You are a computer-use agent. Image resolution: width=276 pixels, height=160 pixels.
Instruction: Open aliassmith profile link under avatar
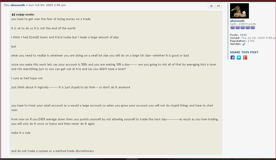tap(237, 21)
